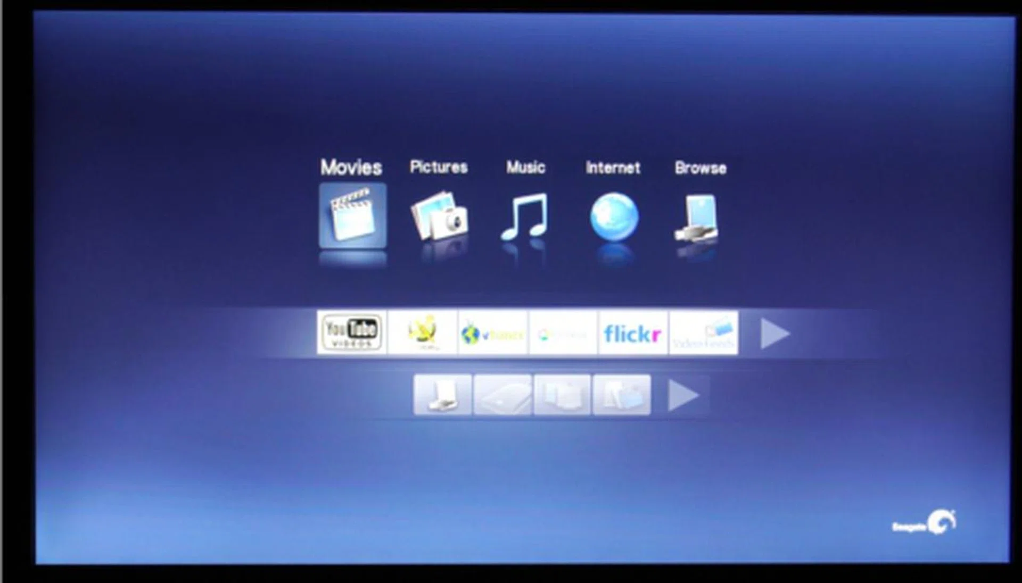The image size is (1022, 583).
Task: Open the flickr service tile
Action: pos(632,334)
